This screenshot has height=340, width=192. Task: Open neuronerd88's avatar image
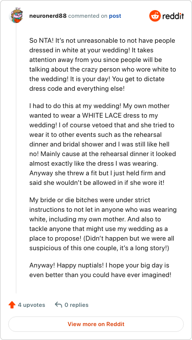click(x=15, y=16)
